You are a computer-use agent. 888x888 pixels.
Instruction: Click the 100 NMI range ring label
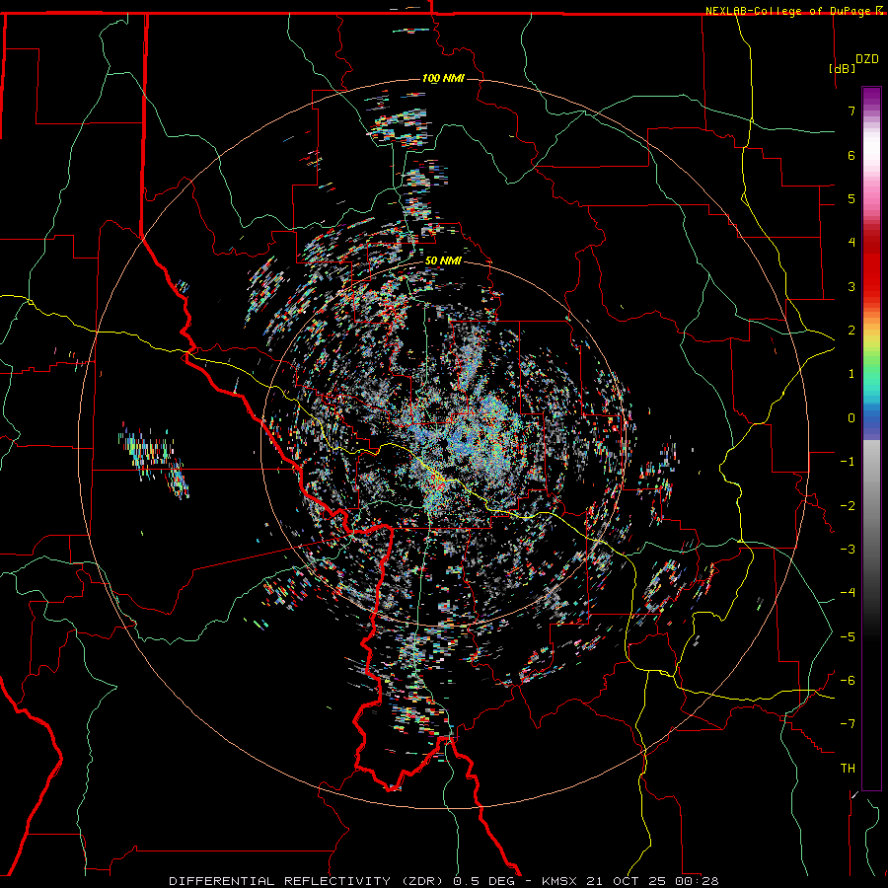(x=443, y=78)
